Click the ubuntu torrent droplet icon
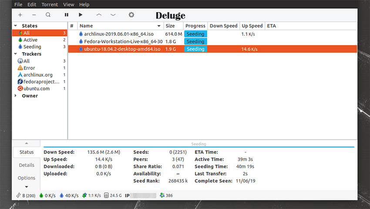The height and width of the screenshot is (209, 370). tap(81, 49)
